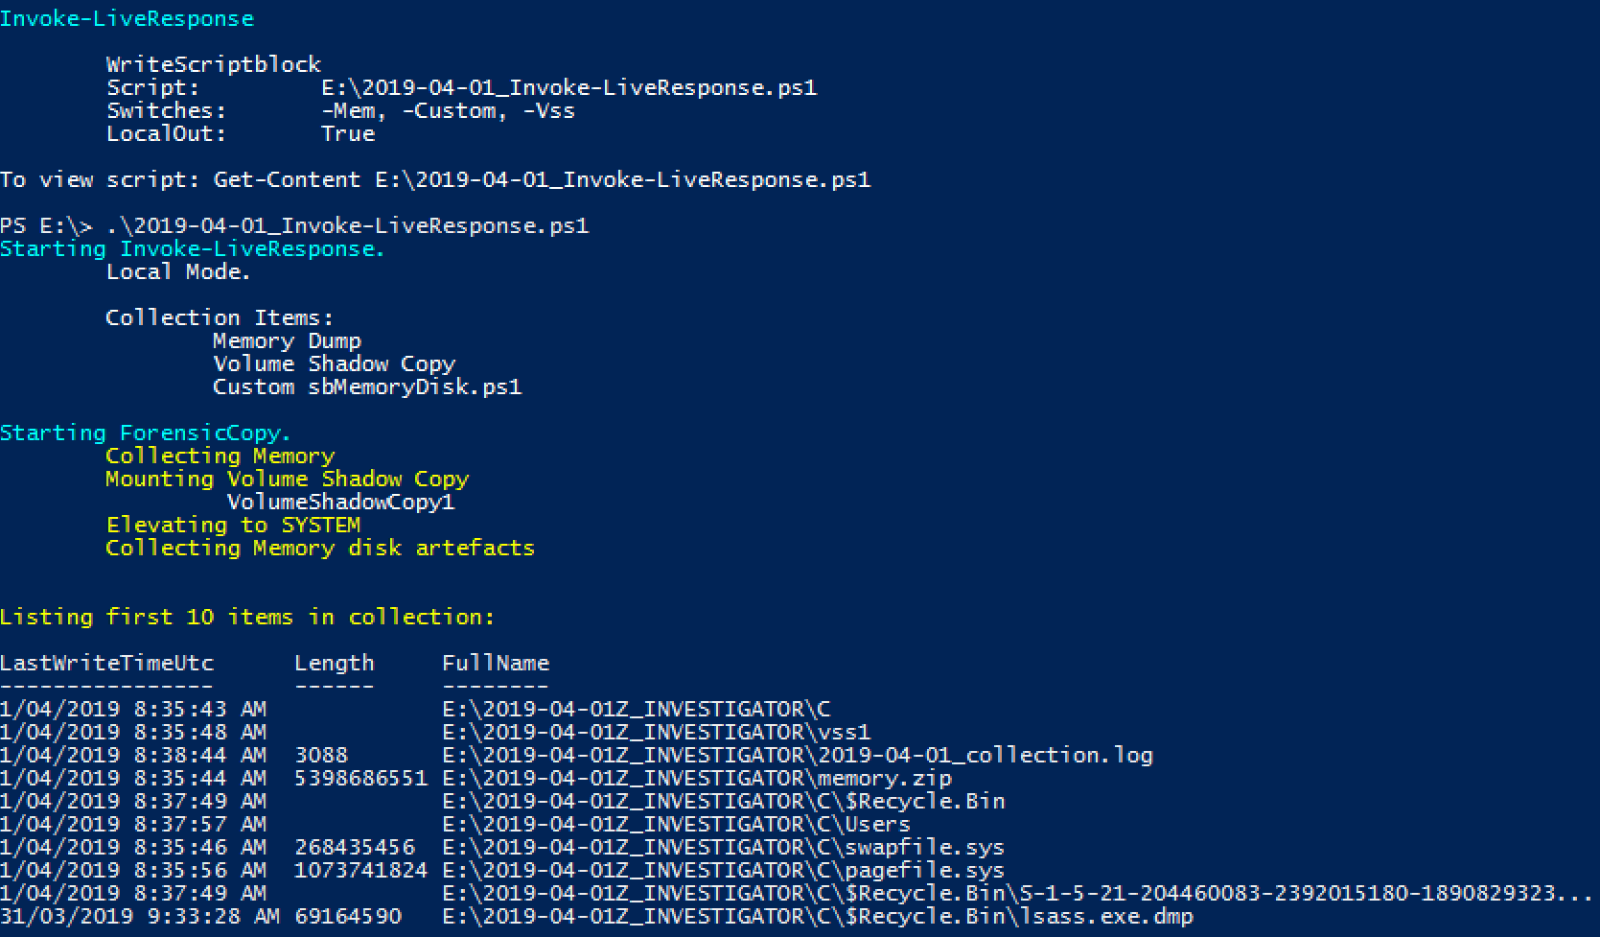Click the LastWriteTimeUtc column header

(x=106, y=663)
